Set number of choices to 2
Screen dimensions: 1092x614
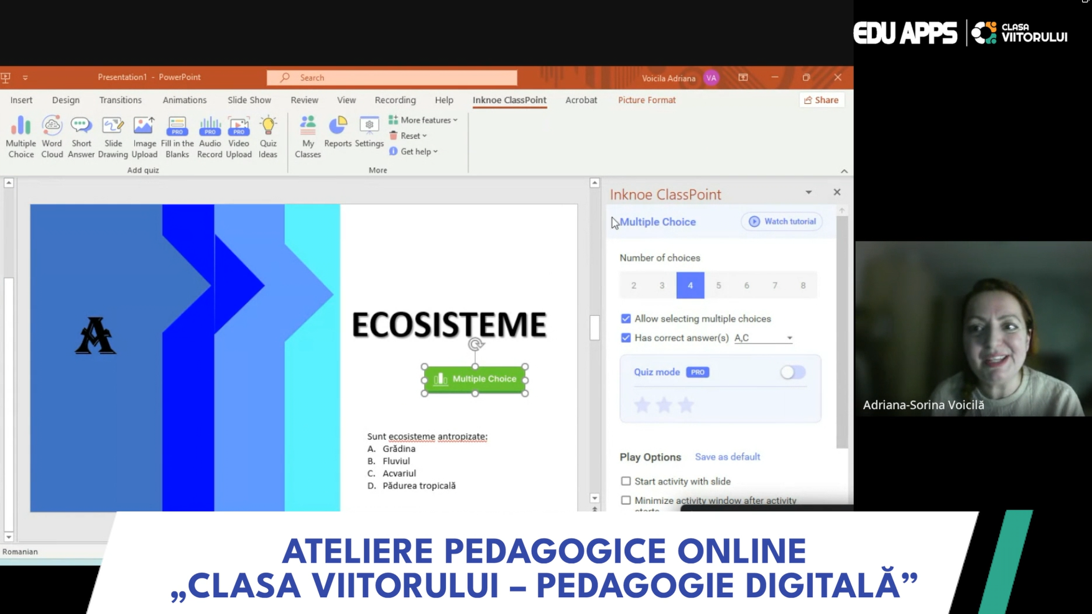634,285
